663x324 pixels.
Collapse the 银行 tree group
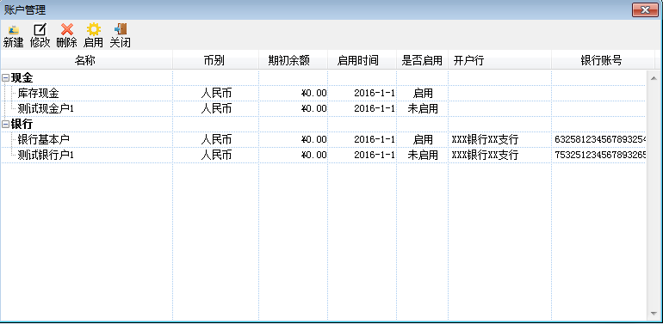pyautogui.click(x=5, y=125)
